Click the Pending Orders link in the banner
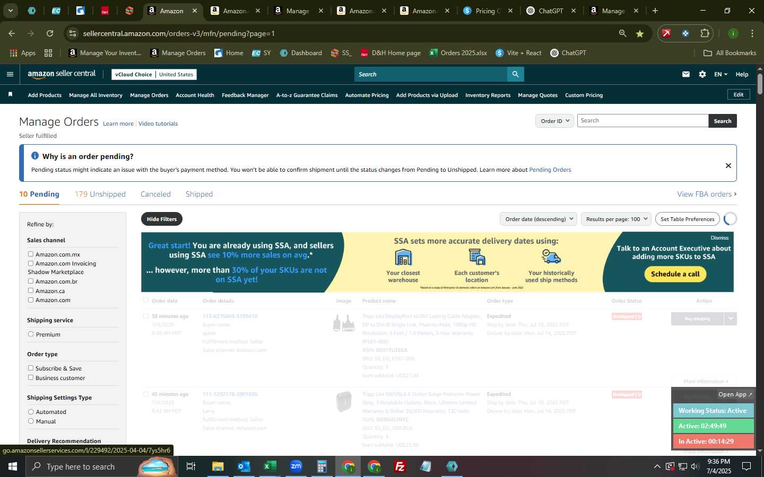The image size is (764, 477). 550,170
